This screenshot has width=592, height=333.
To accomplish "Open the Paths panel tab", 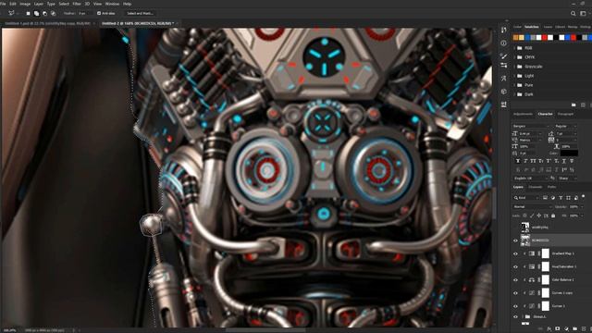I will tap(551, 187).
